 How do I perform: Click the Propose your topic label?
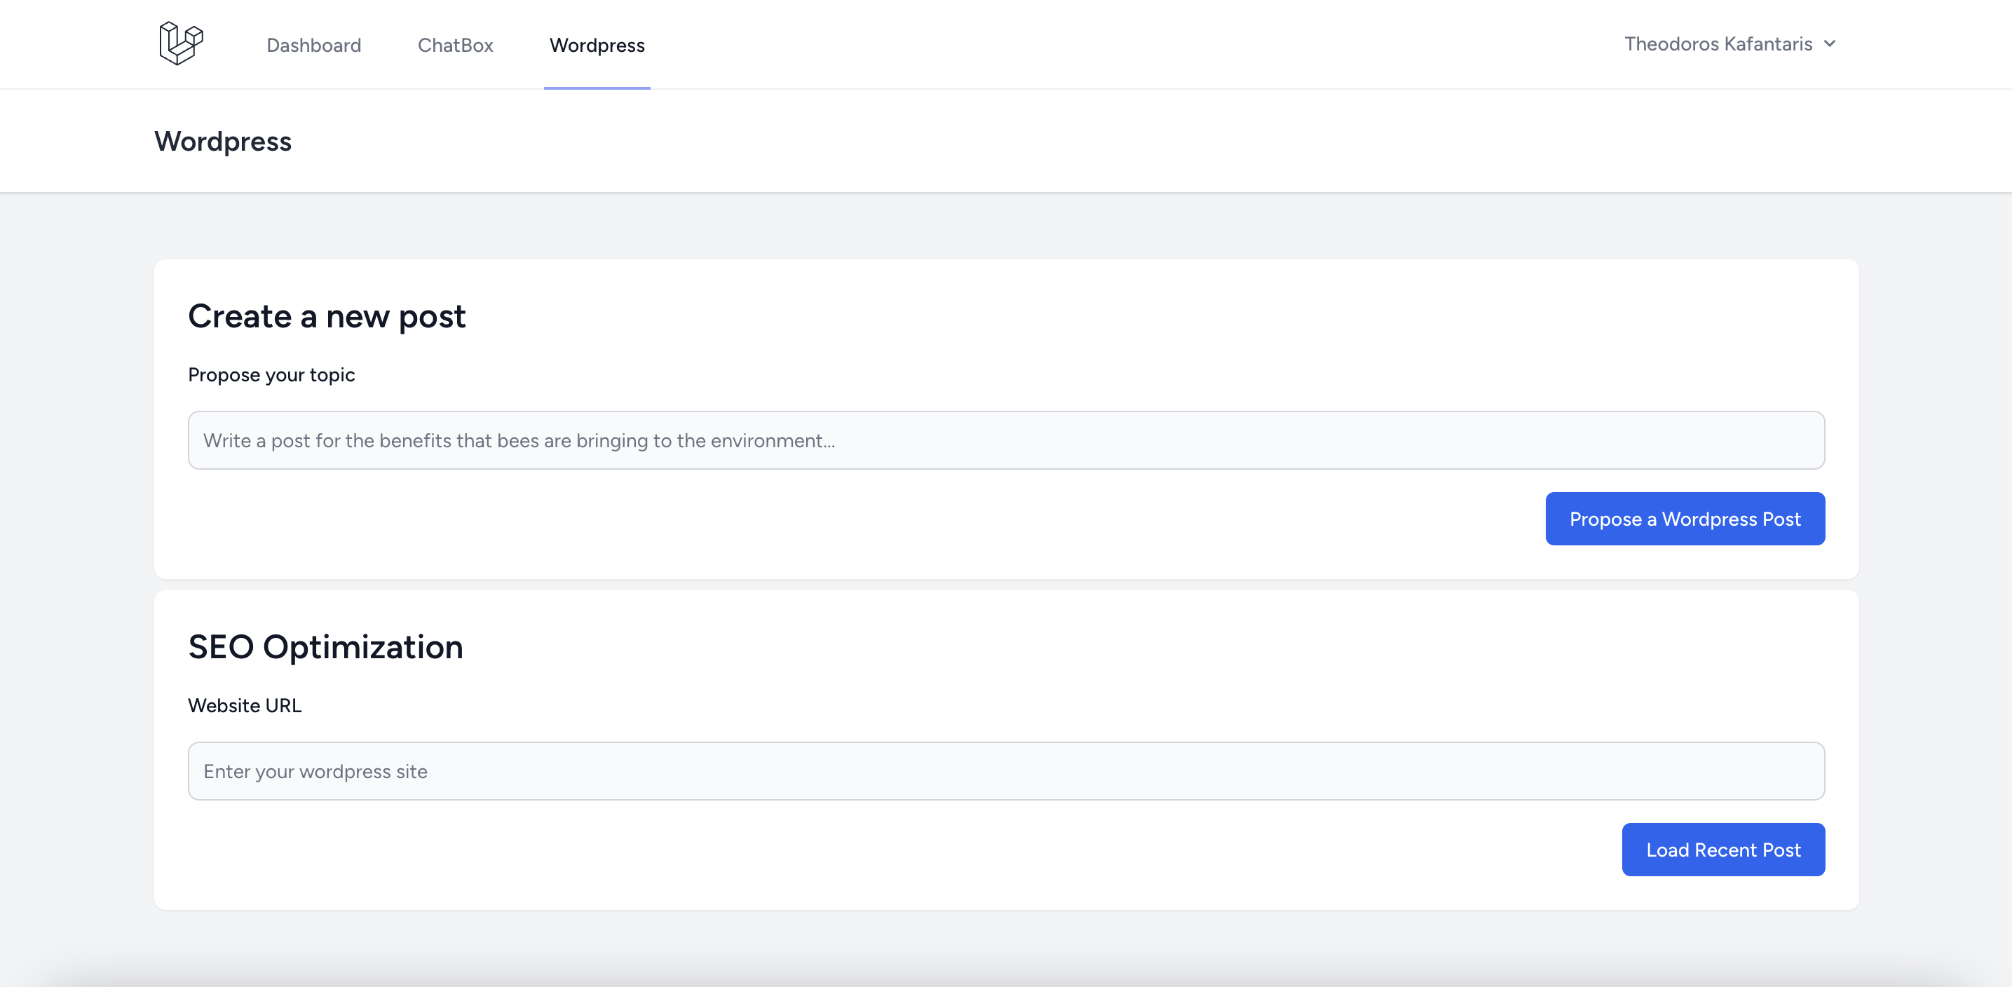click(x=271, y=375)
